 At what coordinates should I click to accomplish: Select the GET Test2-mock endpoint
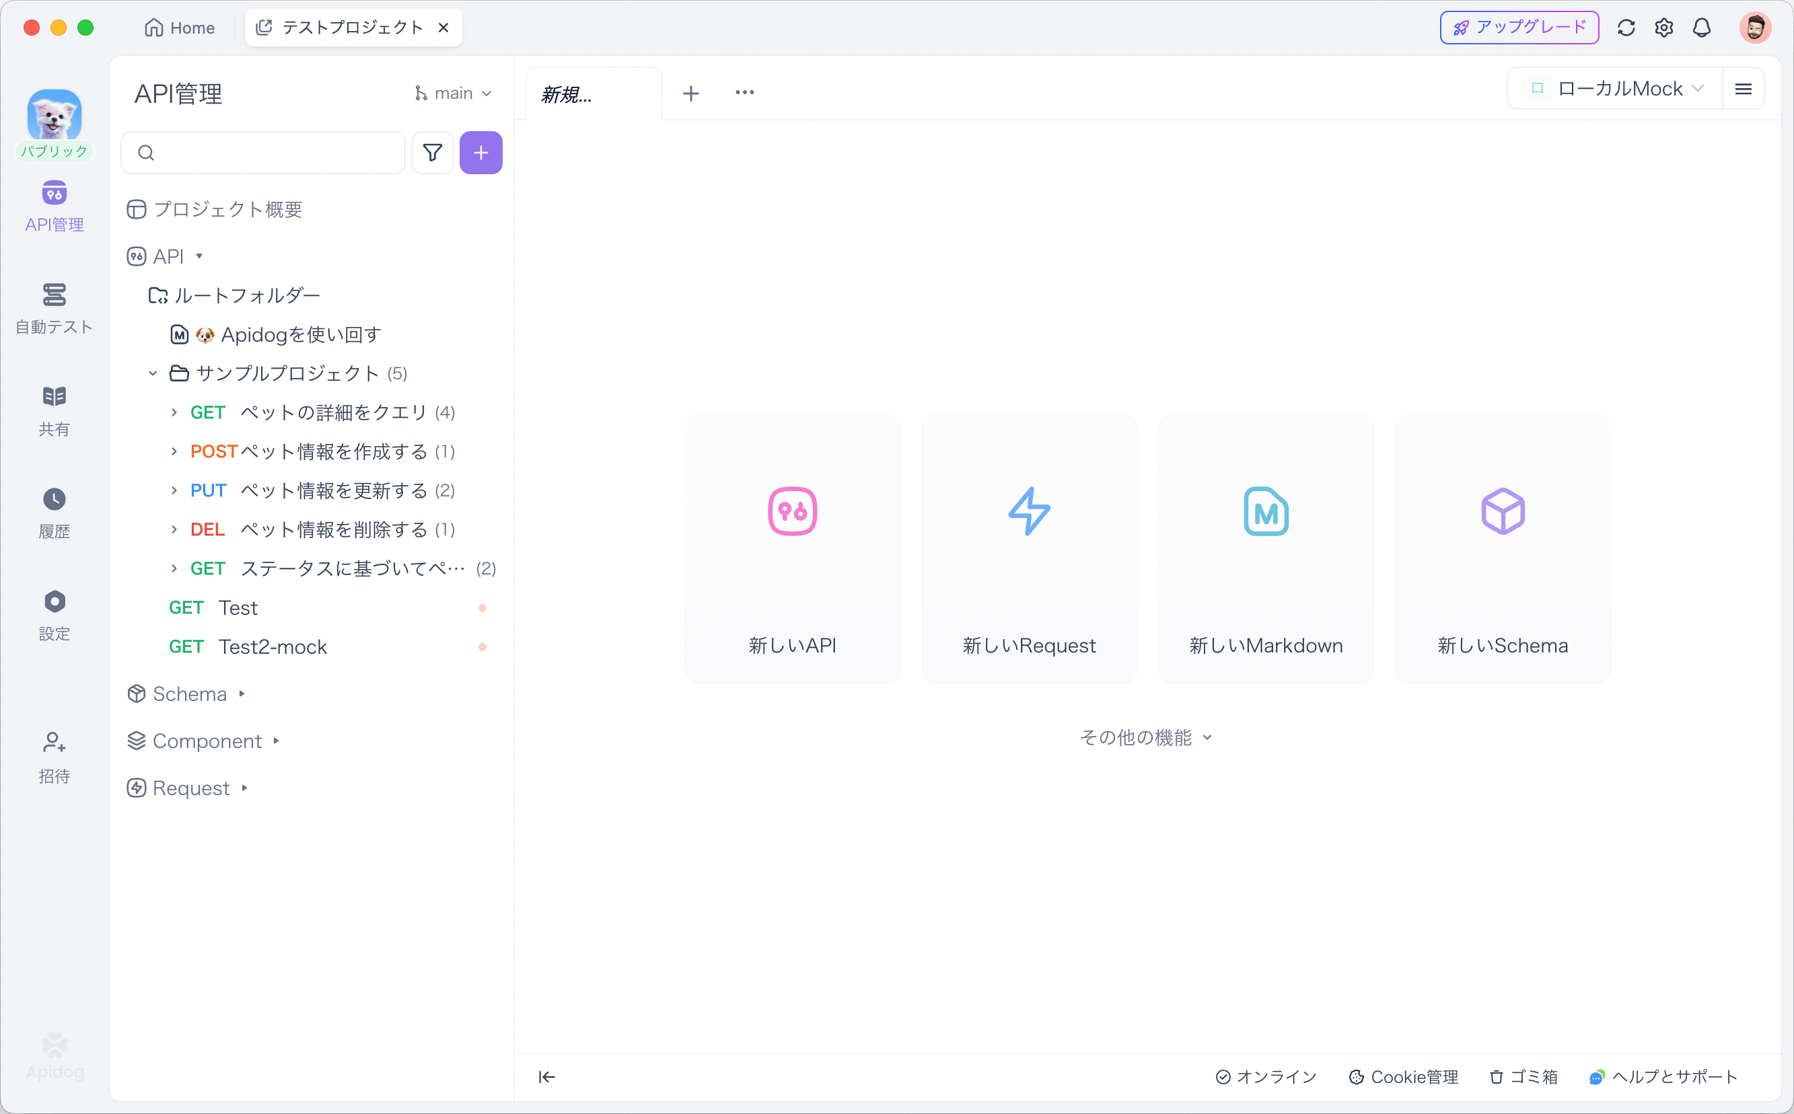tap(272, 646)
